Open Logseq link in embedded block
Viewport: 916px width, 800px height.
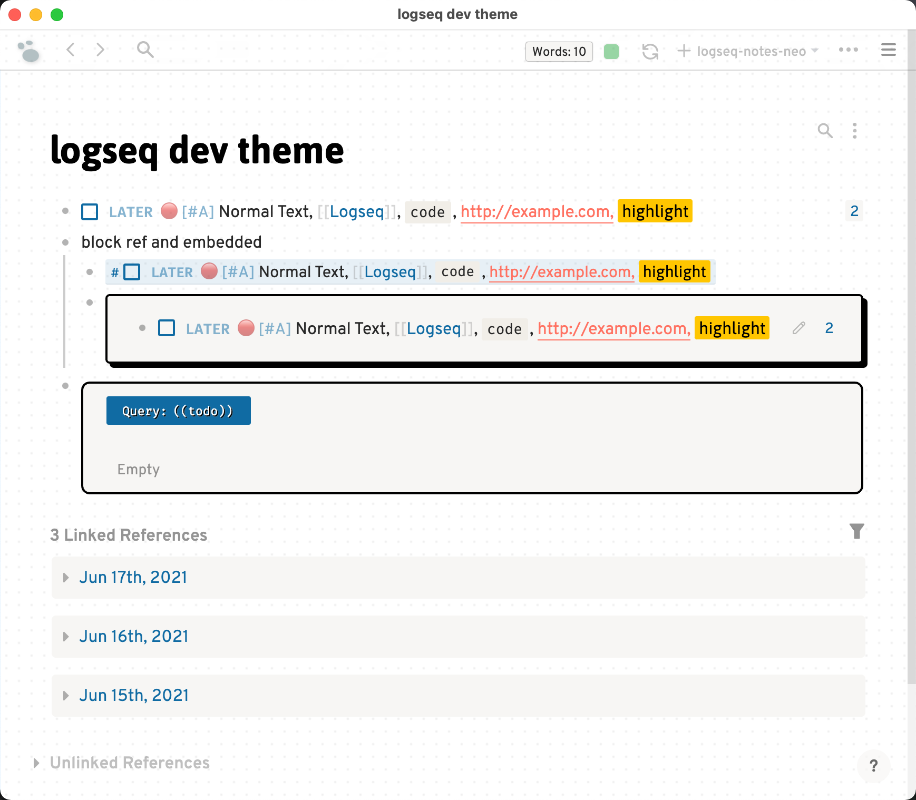pyautogui.click(x=434, y=329)
